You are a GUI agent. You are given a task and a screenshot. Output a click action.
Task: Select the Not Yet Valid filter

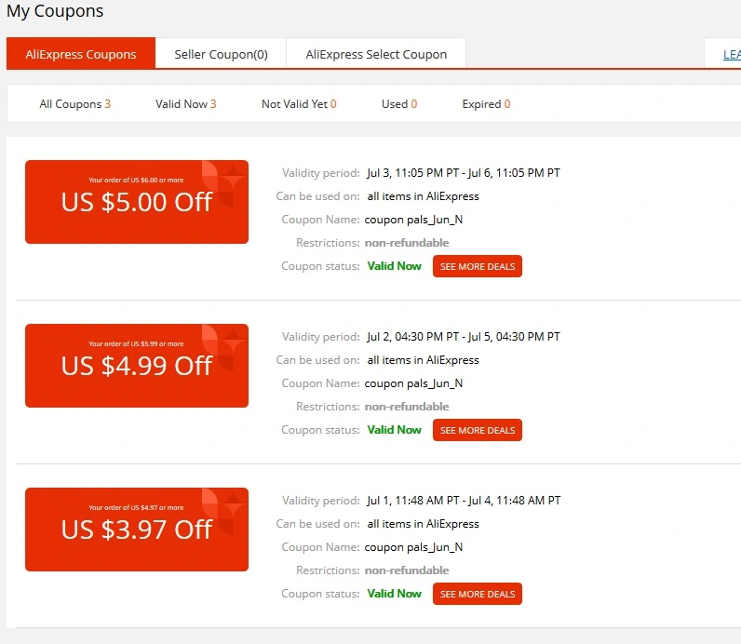coord(299,104)
